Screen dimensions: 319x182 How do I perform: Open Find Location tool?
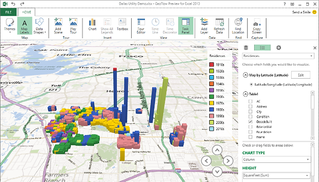point(238,26)
